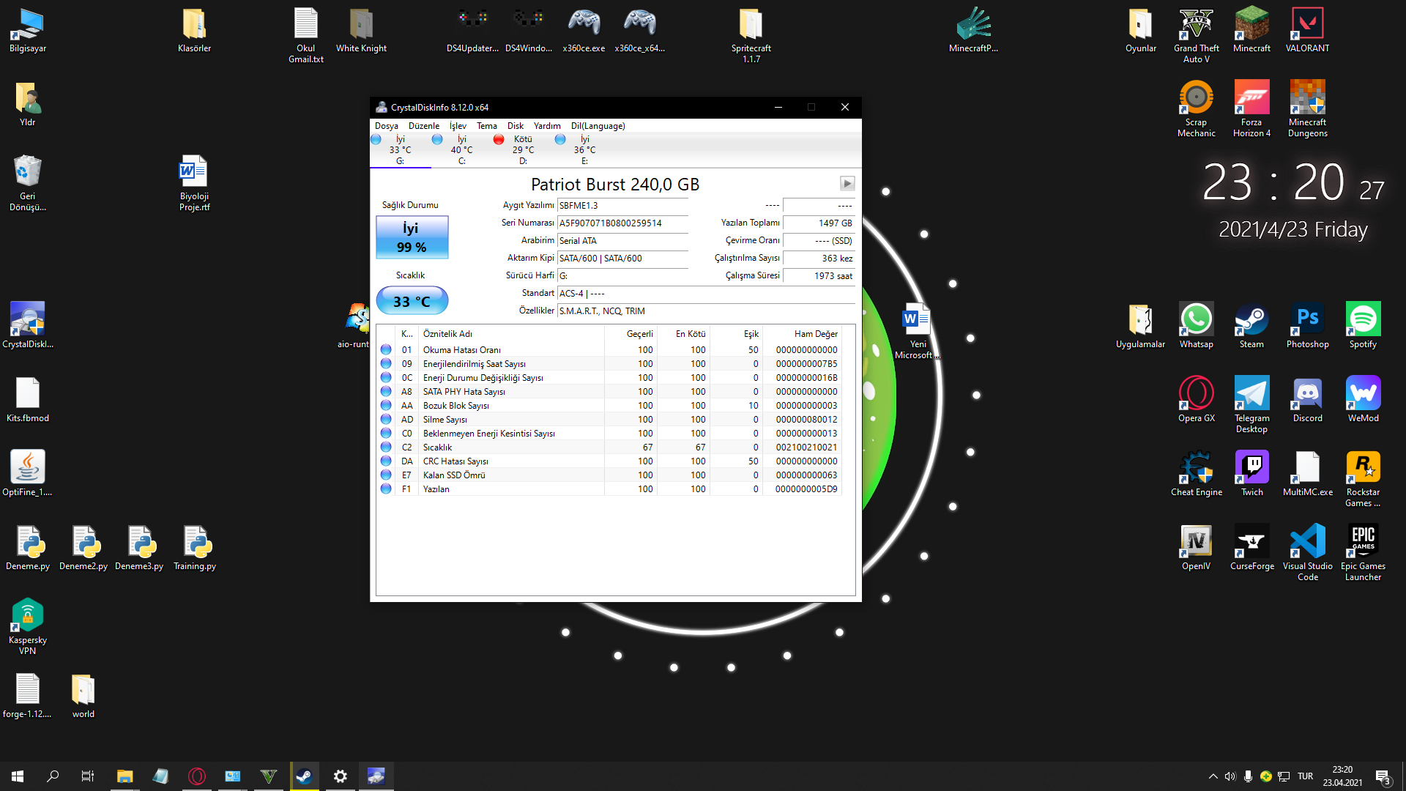Screen dimensions: 1406x791
Task: Launch Visual Studio Code shortcut
Action: tap(1307, 552)
